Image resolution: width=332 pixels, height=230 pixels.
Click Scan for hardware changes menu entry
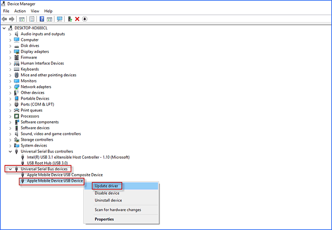(118, 210)
